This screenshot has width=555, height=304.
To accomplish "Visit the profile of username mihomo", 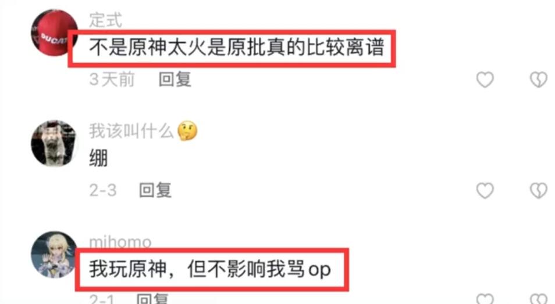I will (x=120, y=242).
